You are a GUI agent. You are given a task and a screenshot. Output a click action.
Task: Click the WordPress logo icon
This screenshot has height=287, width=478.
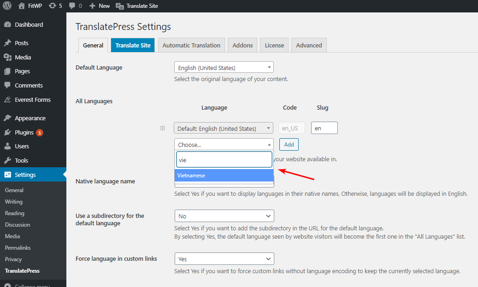[7, 6]
